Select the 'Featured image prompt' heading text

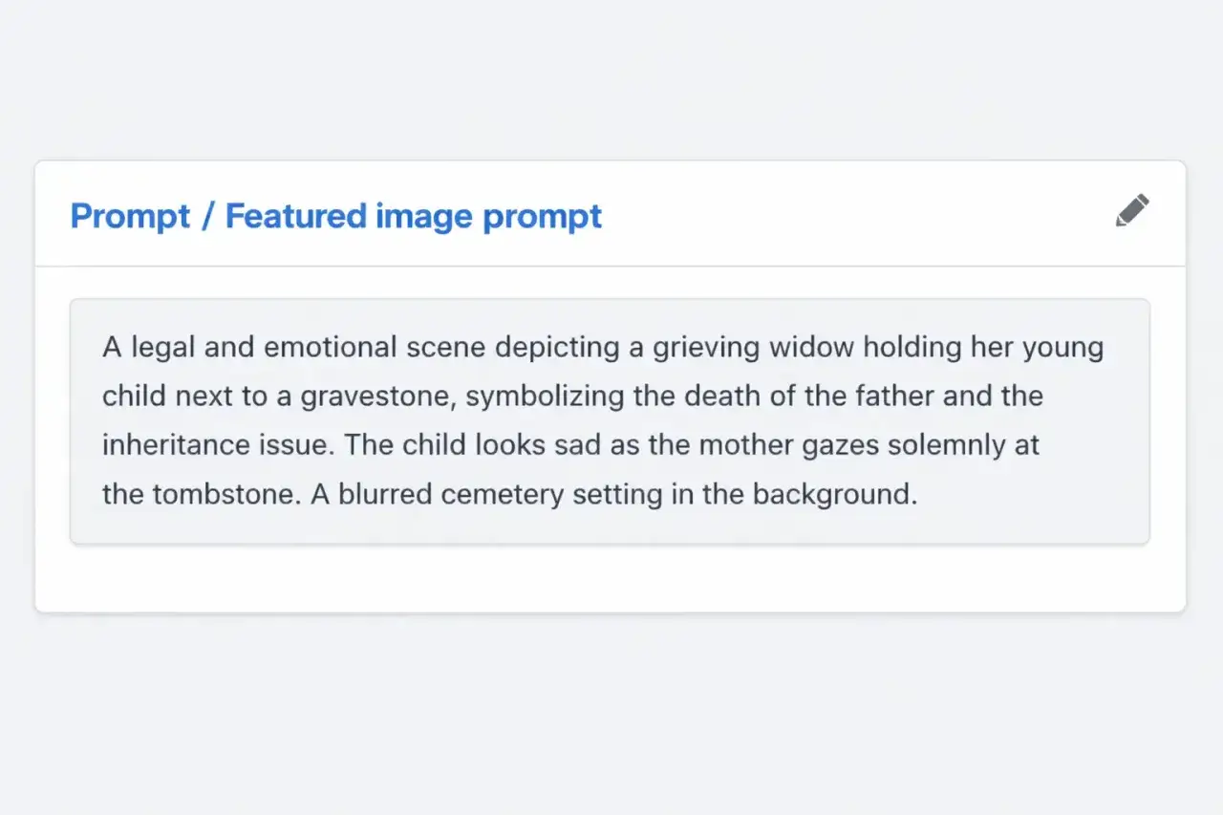click(413, 216)
